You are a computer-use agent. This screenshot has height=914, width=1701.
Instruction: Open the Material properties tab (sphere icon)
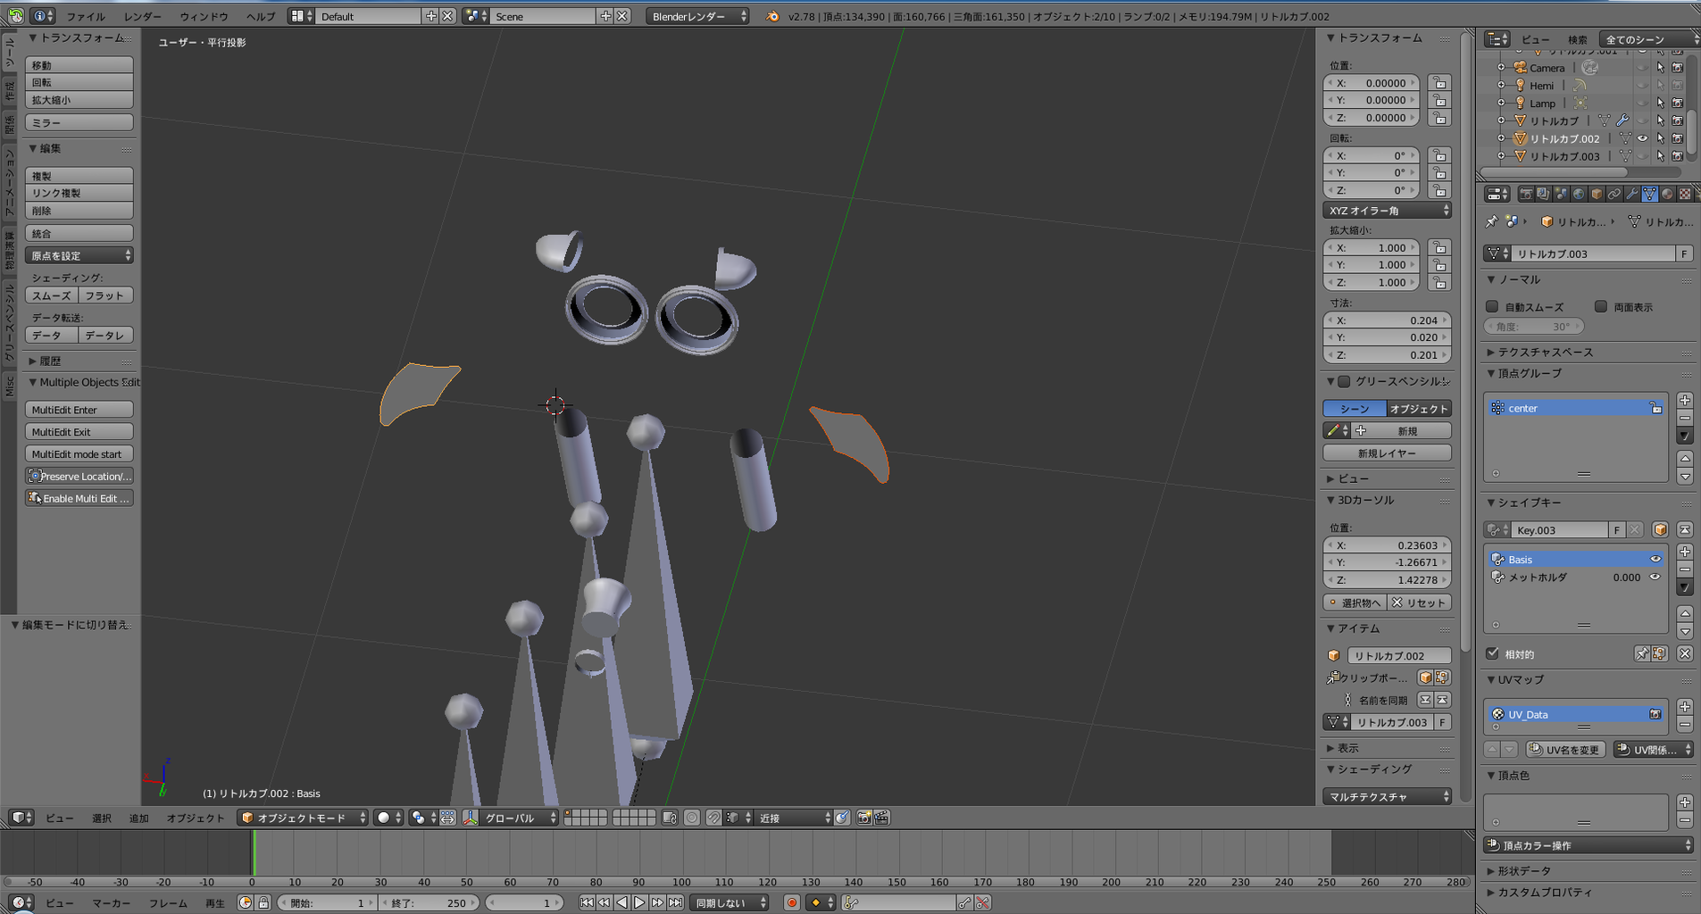point(1667,194)
